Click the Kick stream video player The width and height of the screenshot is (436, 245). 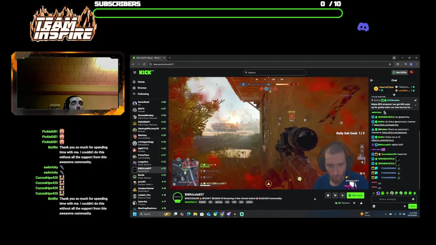(268, 133)
